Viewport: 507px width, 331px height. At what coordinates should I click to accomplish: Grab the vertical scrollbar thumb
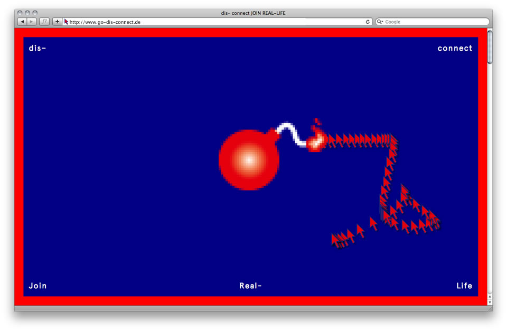(490, 47)
